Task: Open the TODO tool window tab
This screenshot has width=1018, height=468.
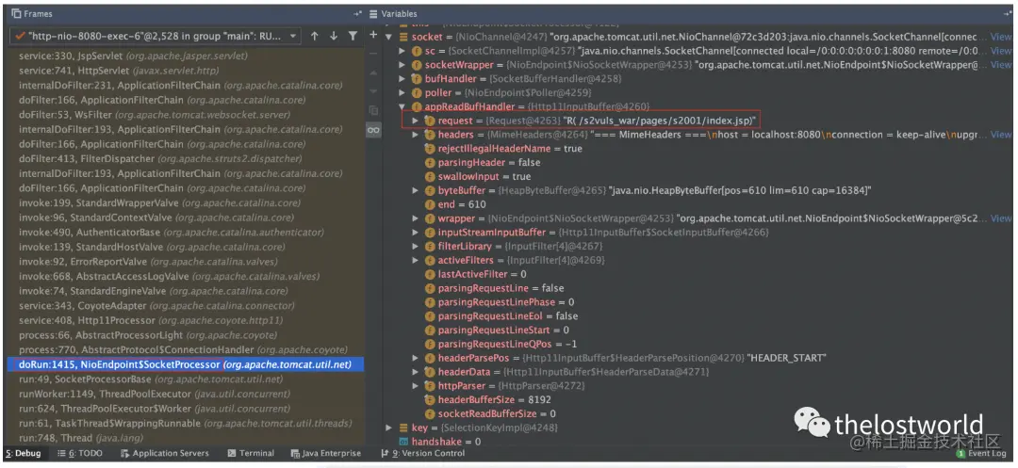Action: [80, 453]
